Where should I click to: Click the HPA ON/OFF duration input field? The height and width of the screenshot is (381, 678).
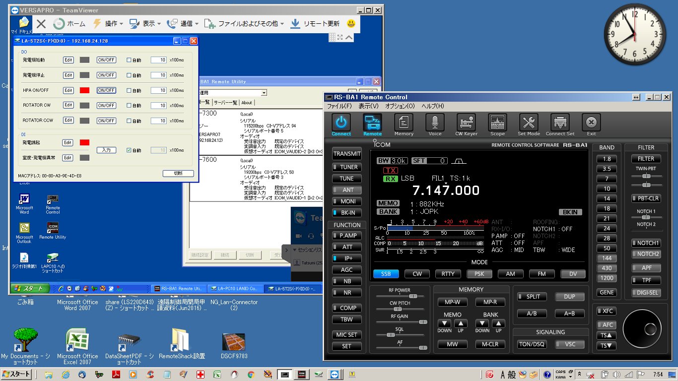pyautogui.click(x=158, y=91)
